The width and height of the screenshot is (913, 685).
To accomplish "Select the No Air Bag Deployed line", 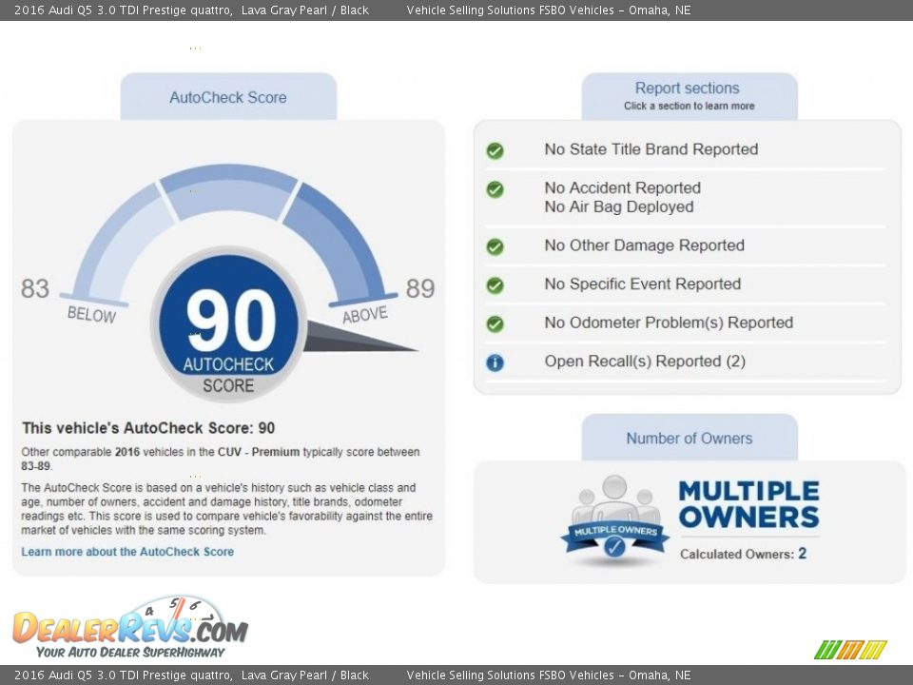I will pos(619,207).
